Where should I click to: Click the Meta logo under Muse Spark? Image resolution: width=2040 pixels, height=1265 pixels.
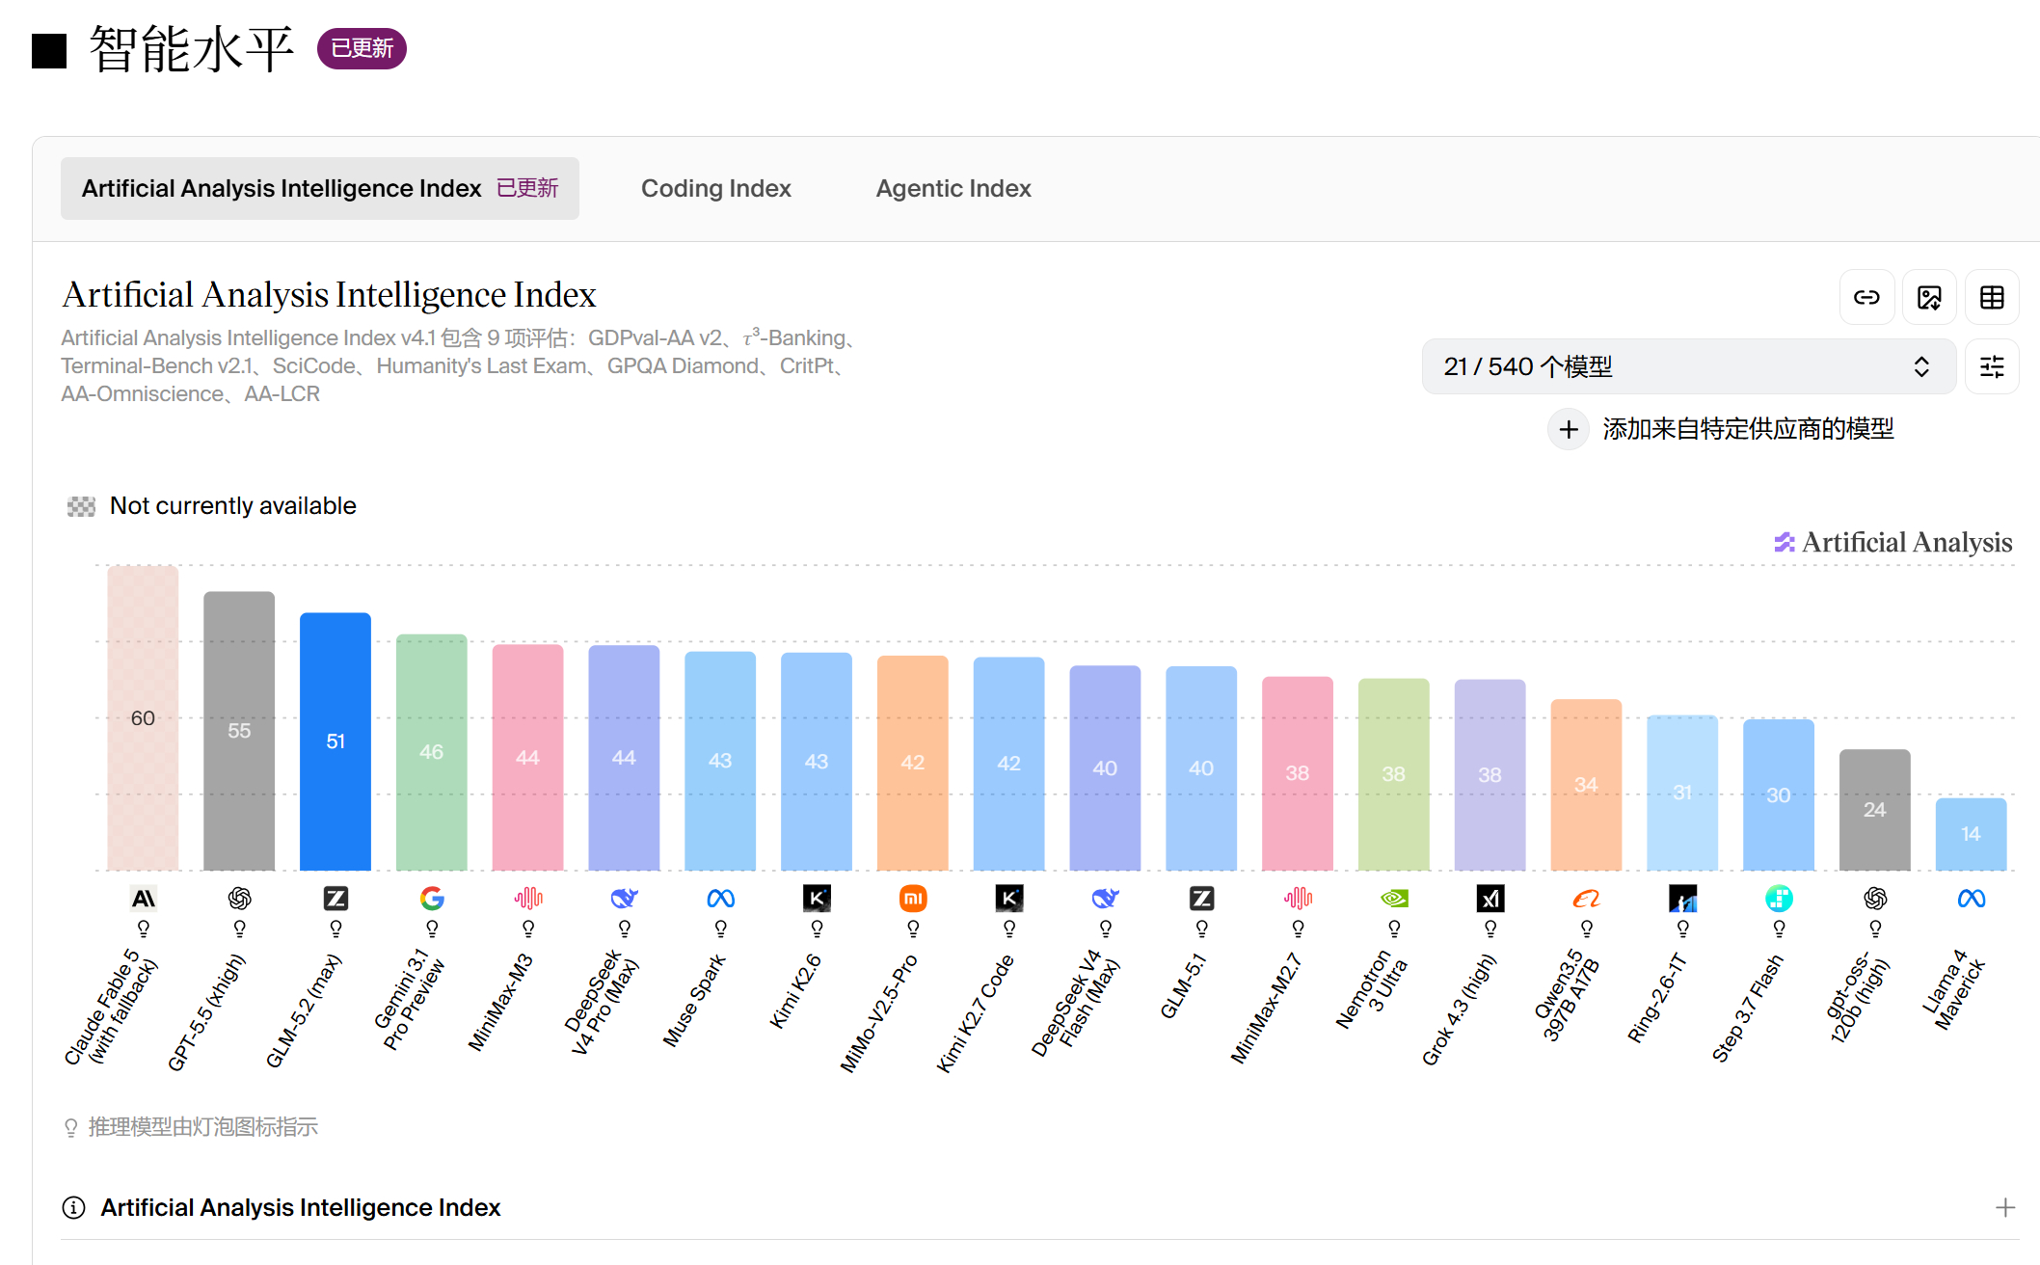pyautogui.click(x=721, y=899)
